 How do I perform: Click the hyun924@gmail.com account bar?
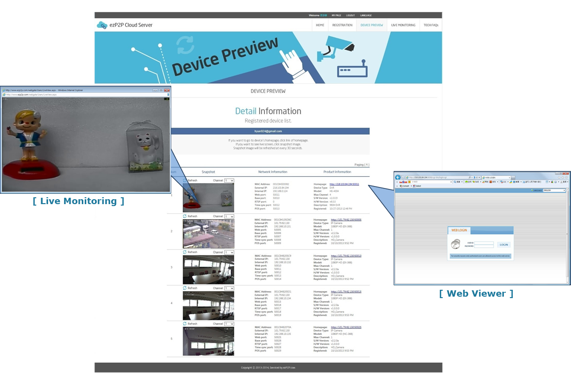268,131
